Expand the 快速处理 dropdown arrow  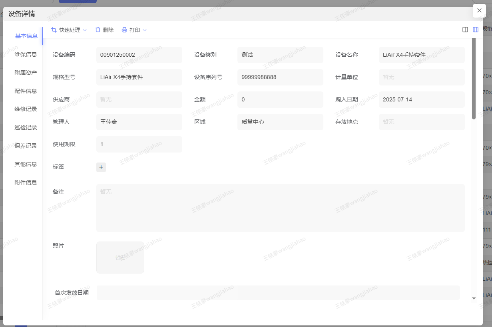click(85, 30)
